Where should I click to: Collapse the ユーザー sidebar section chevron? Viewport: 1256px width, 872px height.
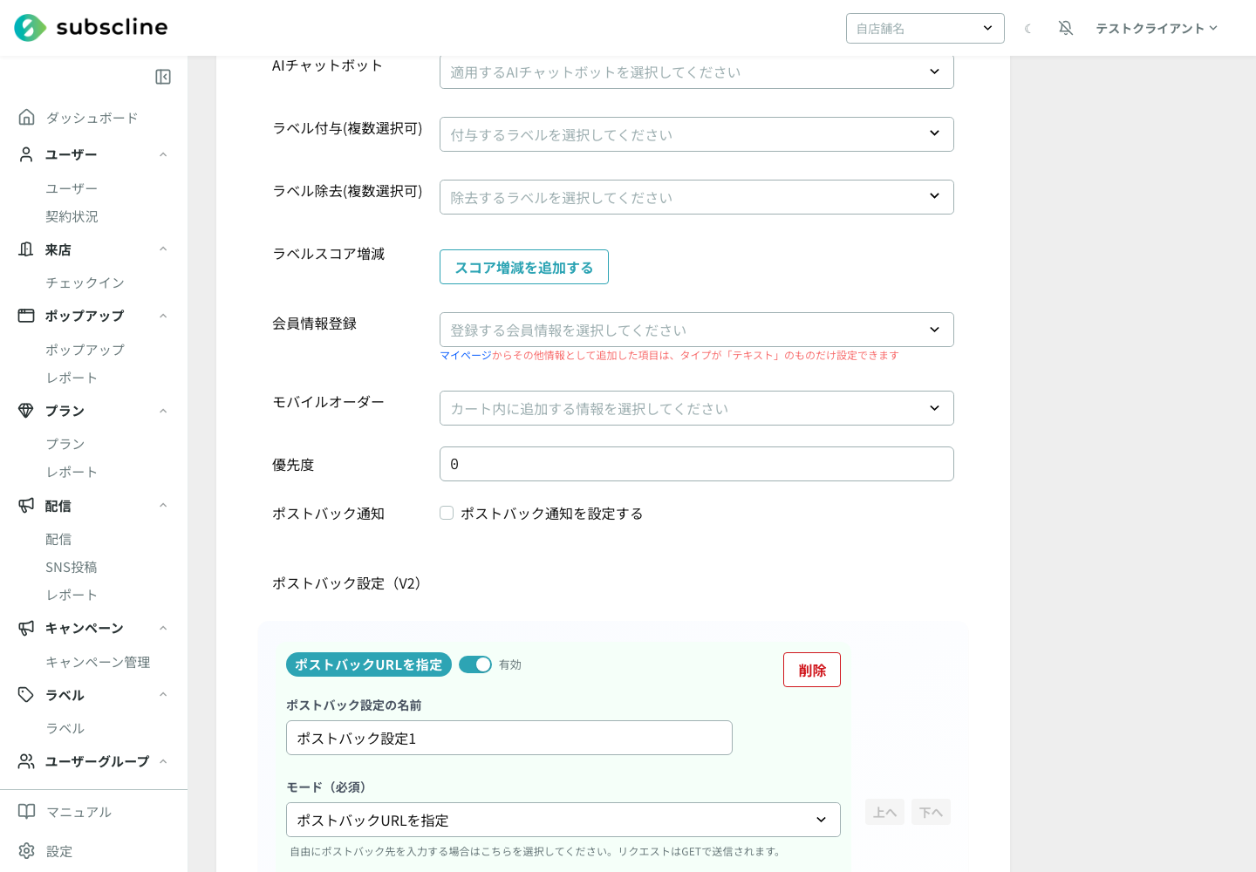click(163, 154)
